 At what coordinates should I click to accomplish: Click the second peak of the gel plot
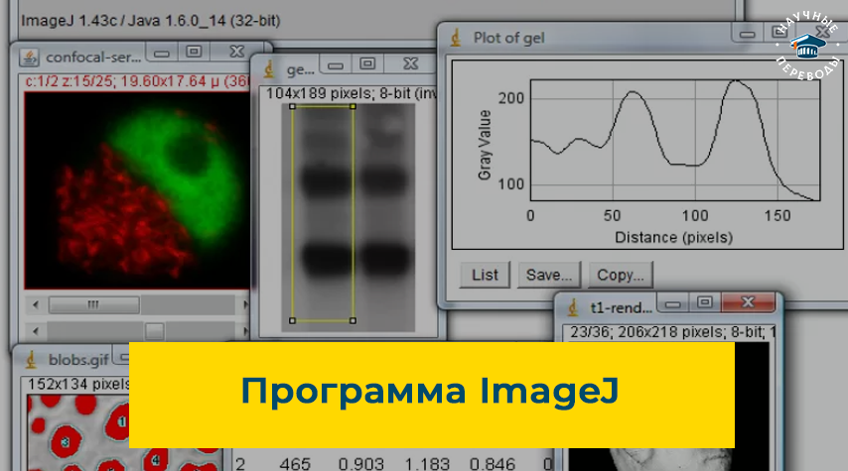737,81
